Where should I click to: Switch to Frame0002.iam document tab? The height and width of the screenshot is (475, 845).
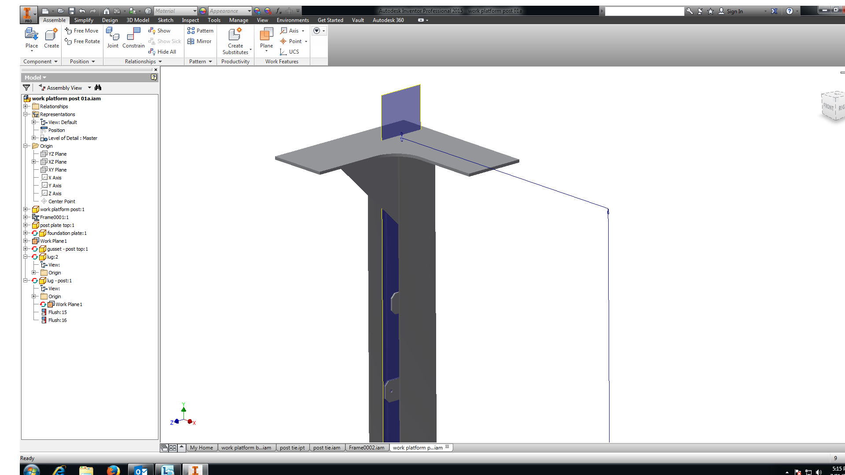point(367,448)
